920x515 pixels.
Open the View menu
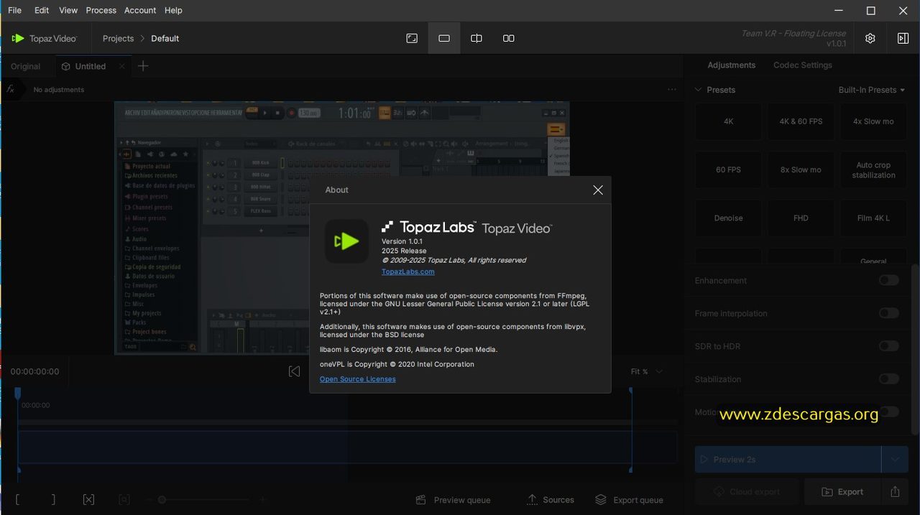[x=68, y=10]
